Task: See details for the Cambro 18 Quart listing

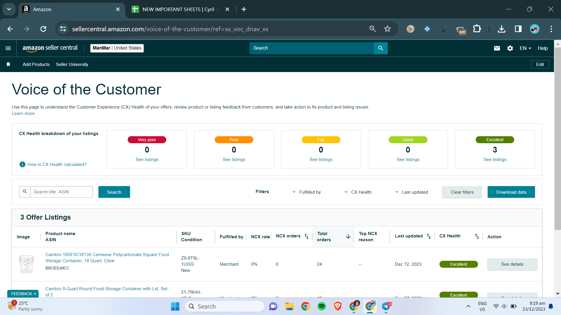Action: tap(512, 264)
